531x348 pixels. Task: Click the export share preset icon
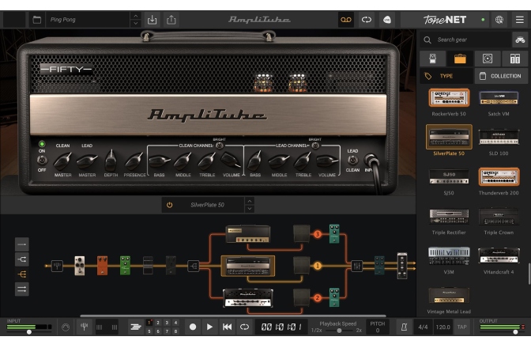[x=171, y=20]
